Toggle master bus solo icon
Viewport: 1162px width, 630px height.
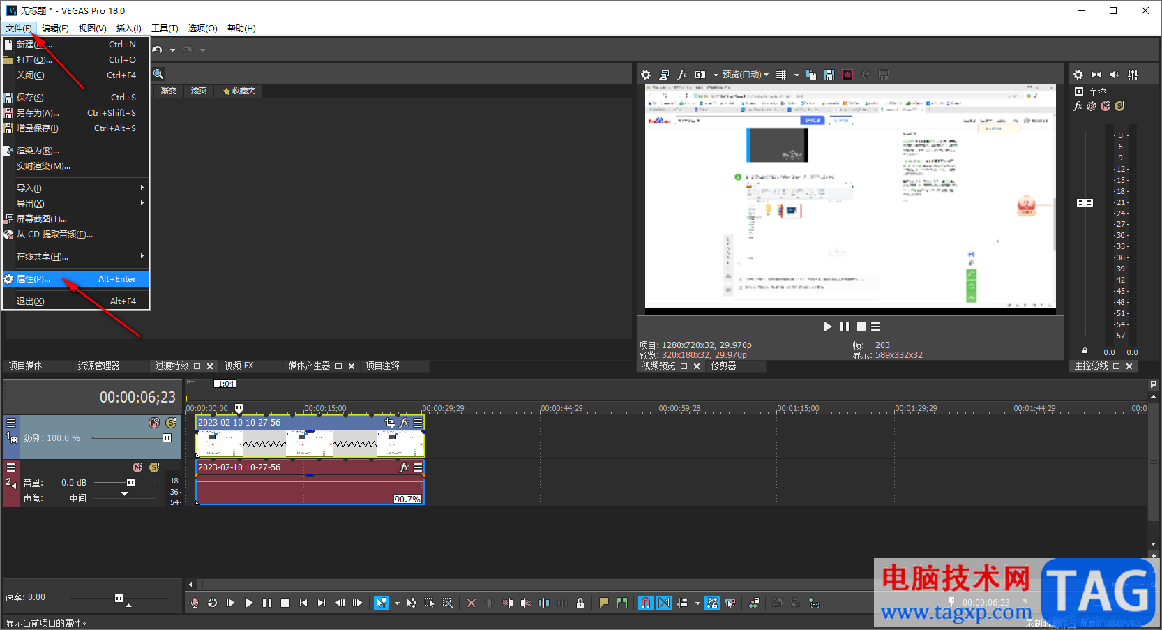click(1119, 106)
